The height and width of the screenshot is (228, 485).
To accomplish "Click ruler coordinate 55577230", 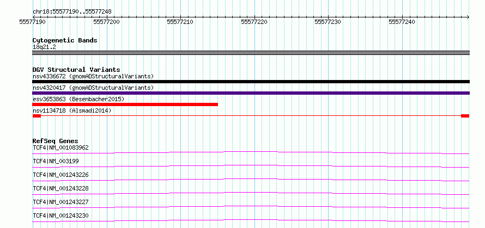I will 328,22.
